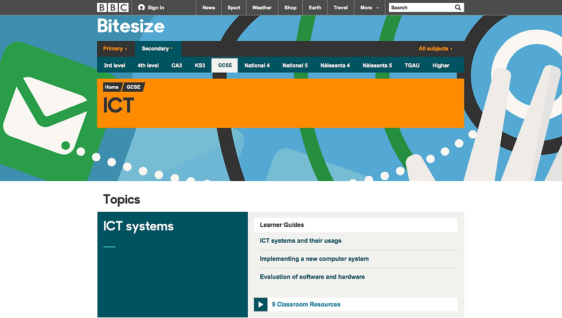Select the CA3 tab
The image size is (562, 318).
[177, 65]
